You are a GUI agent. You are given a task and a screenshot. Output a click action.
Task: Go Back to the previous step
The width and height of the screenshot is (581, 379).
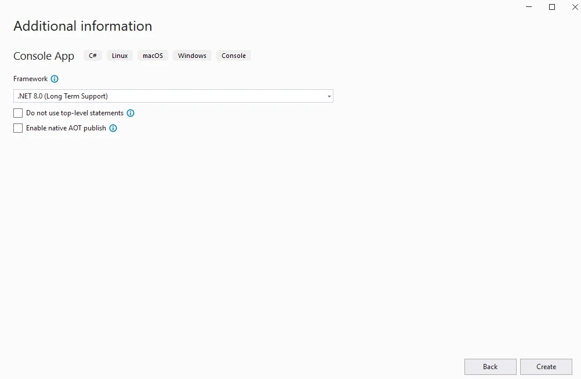[x=490, y=366]
